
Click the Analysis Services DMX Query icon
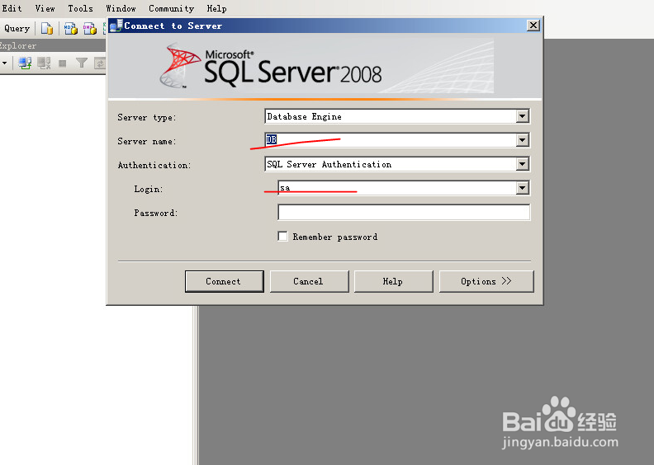pyautogui.click(x=89, y=28)
